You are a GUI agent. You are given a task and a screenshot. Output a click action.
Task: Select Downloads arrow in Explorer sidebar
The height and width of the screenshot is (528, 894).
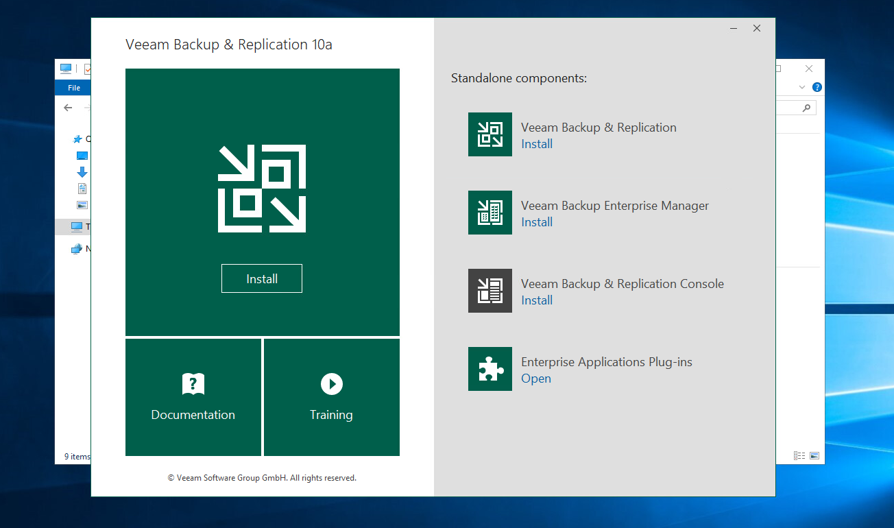pyautogui.click(x=82, y=172)
